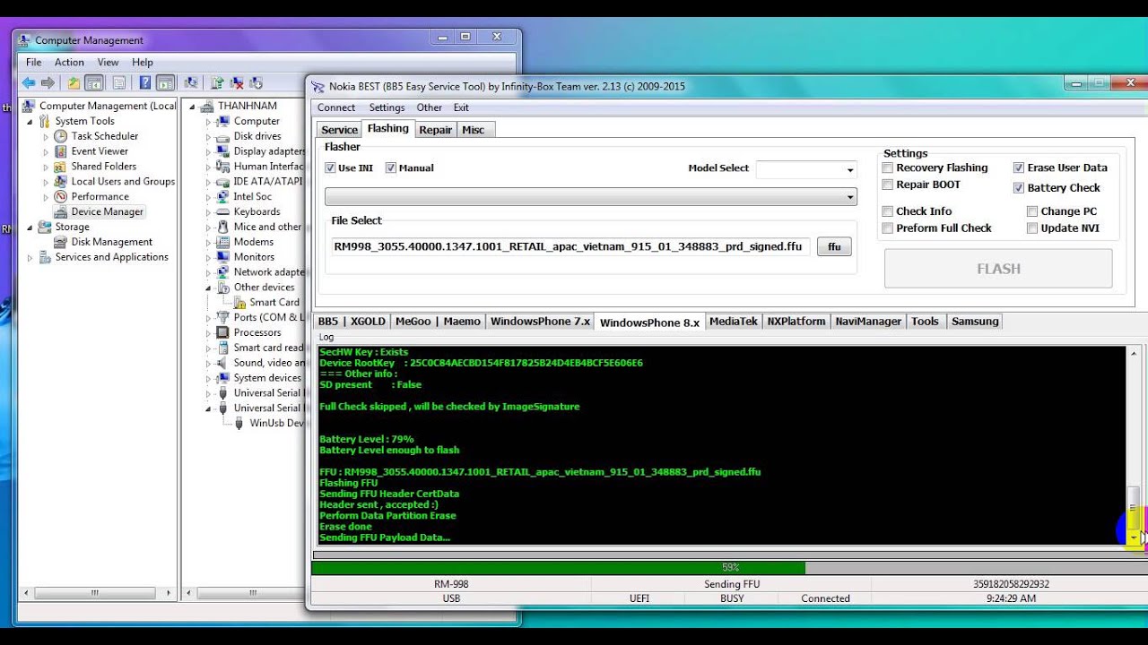Click the FFU file path field

pos(570,246)
